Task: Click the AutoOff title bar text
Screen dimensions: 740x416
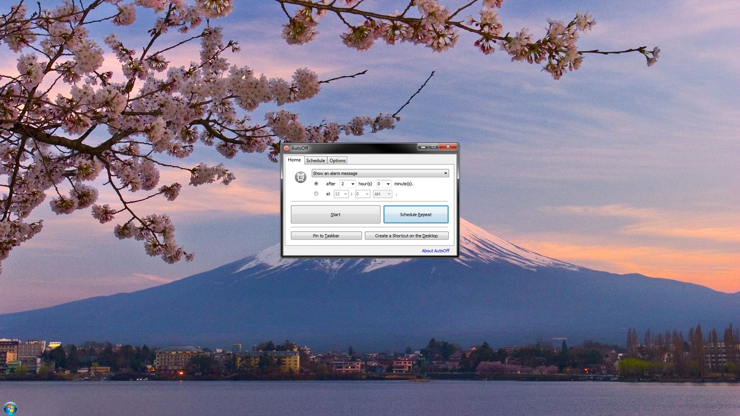Action: 299,148
